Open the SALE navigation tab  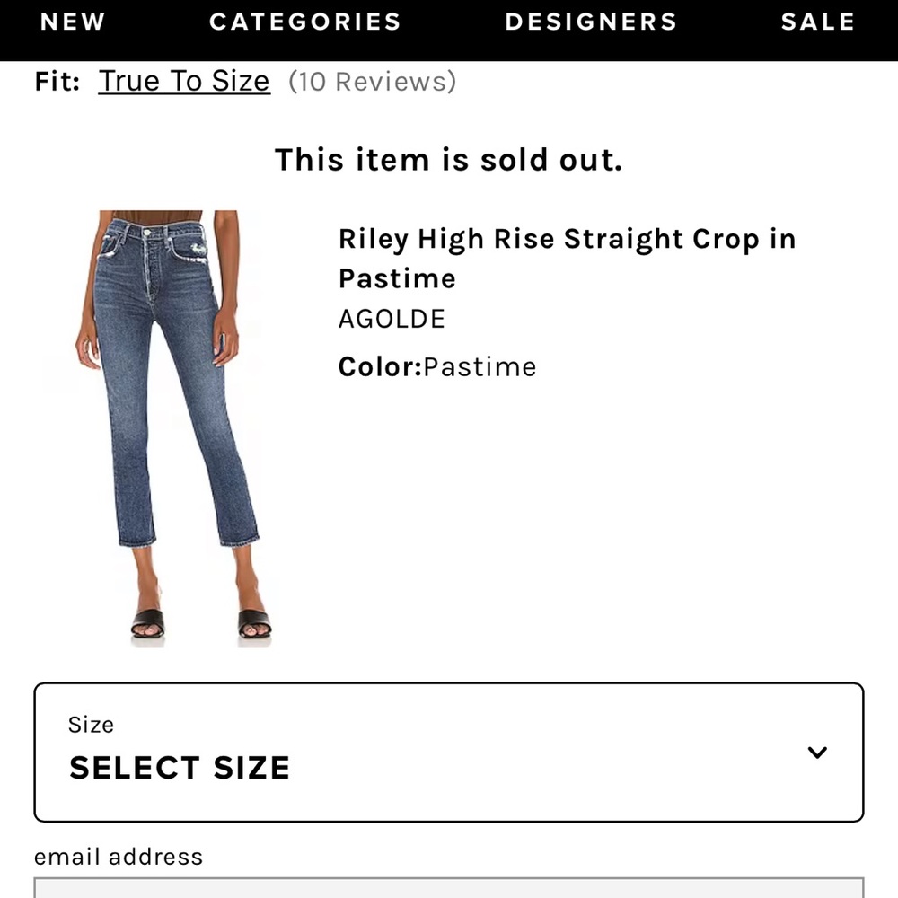pos(817,22)
